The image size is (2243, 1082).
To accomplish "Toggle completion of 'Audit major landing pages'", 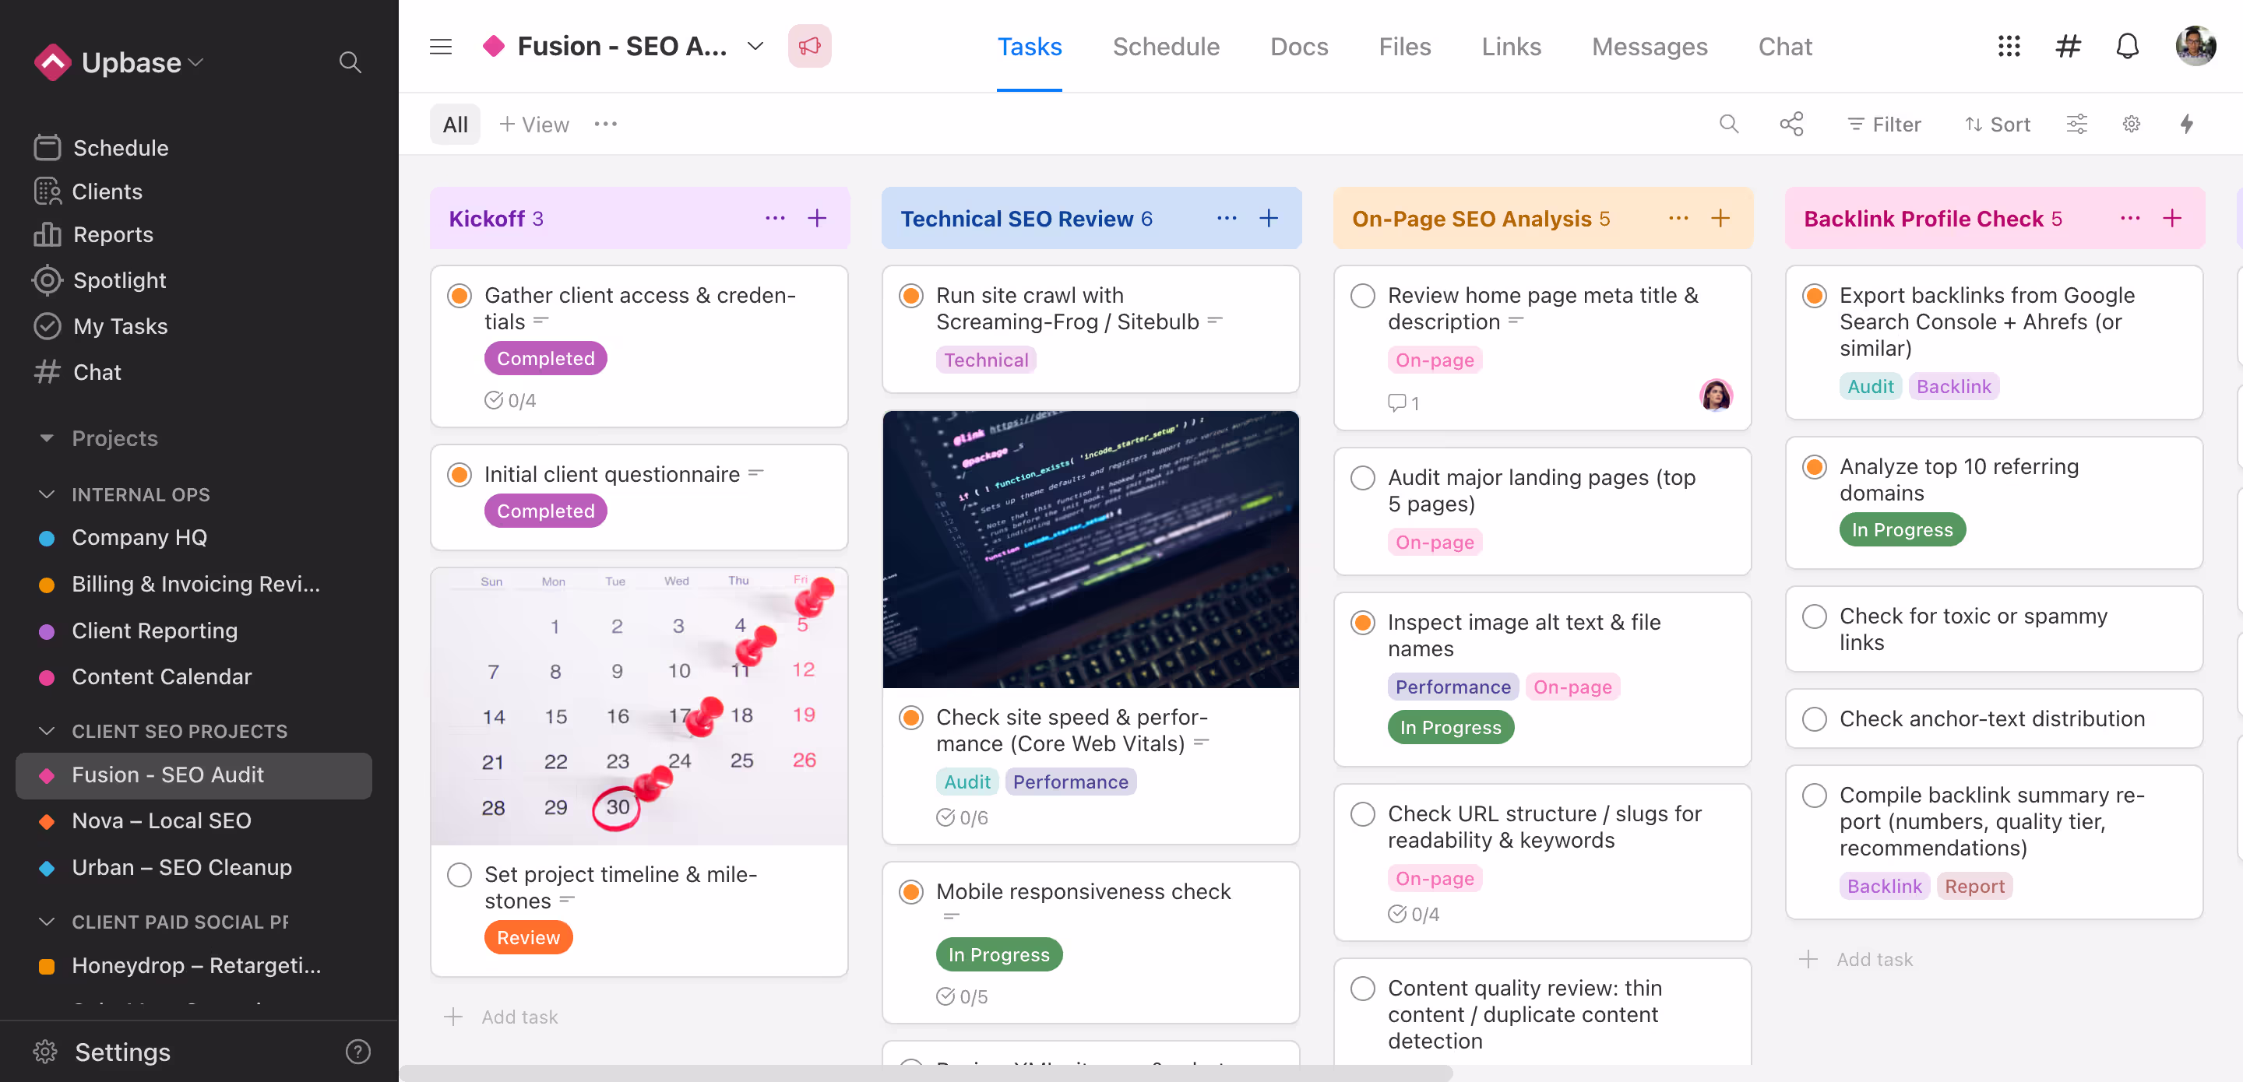I will click(x=1363, y=478).
